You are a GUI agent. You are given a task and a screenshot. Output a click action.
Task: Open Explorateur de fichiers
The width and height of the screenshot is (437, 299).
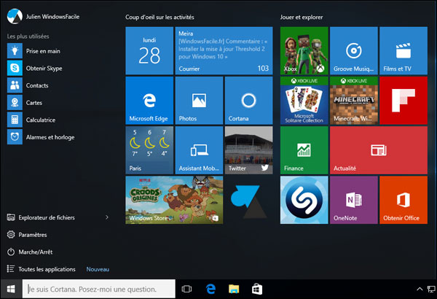click(x=41, y=217)
